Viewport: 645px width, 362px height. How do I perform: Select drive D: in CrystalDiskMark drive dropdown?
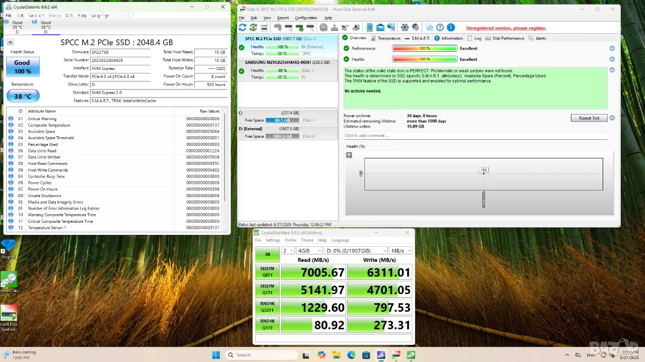356,250
